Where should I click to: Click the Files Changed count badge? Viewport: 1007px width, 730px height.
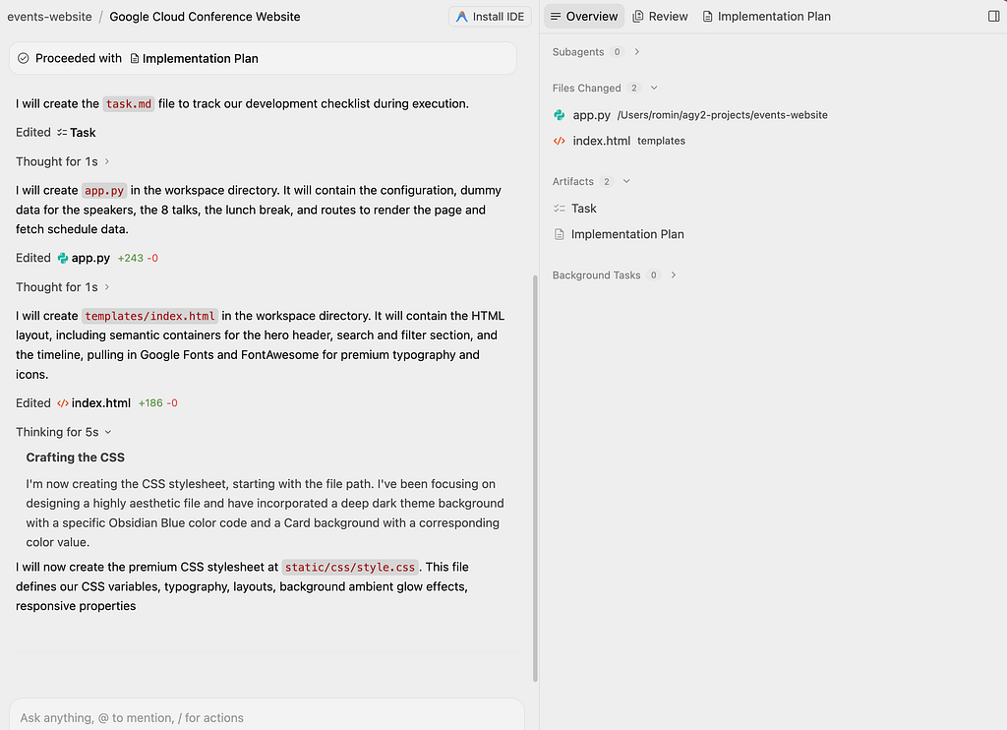(x=634, y=88)
